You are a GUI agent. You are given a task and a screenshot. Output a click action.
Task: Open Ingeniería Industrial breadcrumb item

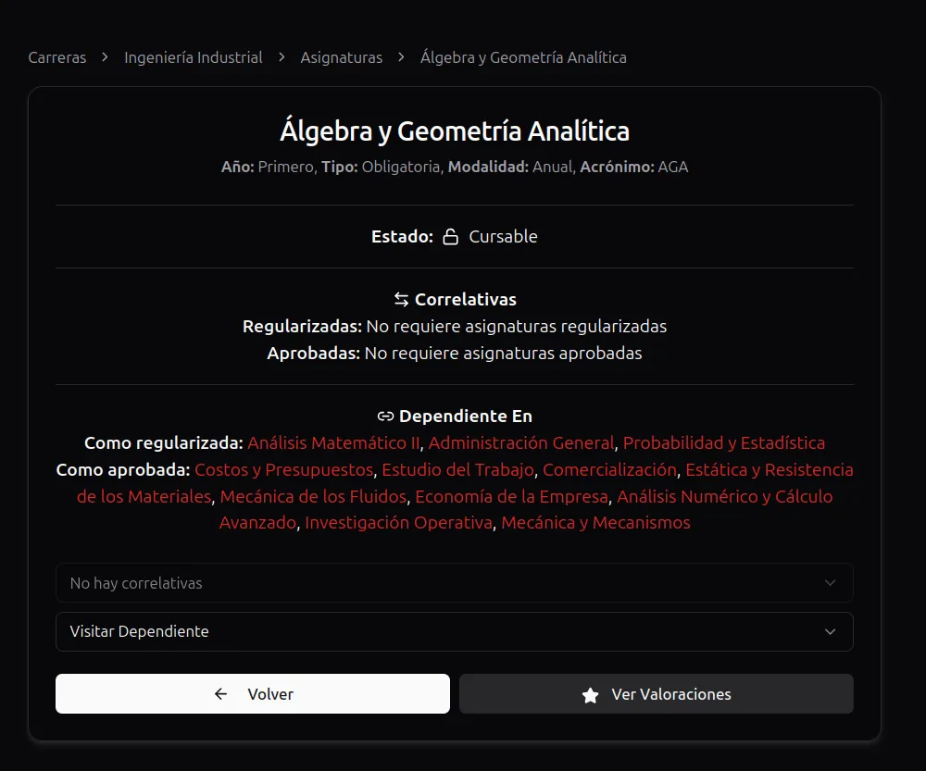pyautogui.click(x=194, y=57)
